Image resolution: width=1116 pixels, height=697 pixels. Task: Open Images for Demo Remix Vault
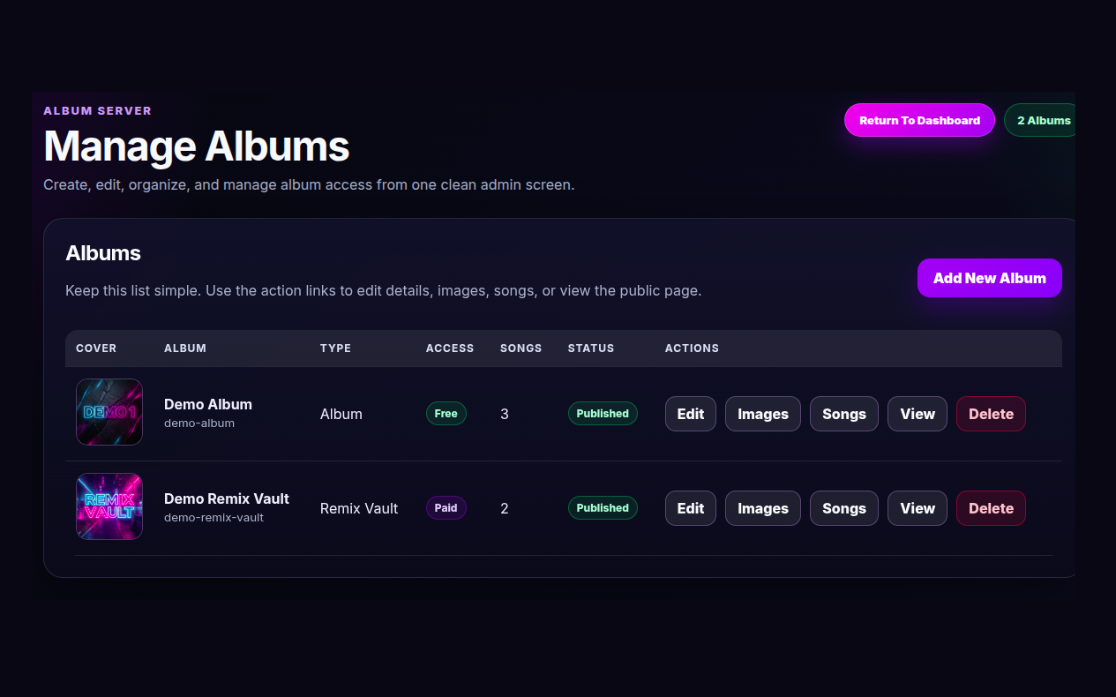click(762, 508)
